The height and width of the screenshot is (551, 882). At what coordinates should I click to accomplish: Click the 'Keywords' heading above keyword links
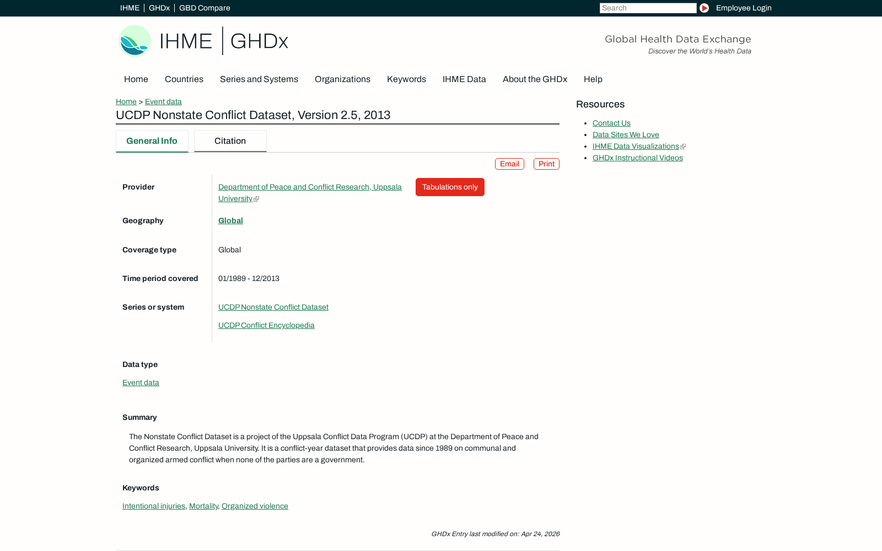coord(141,488)
